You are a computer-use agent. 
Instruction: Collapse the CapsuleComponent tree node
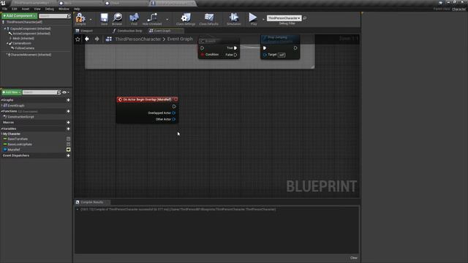5,28
